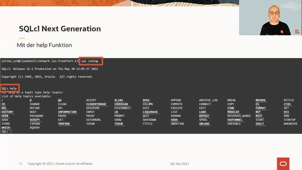
Task: Click the CLOUDSTORAGE help topic
Action: [96, 104]
